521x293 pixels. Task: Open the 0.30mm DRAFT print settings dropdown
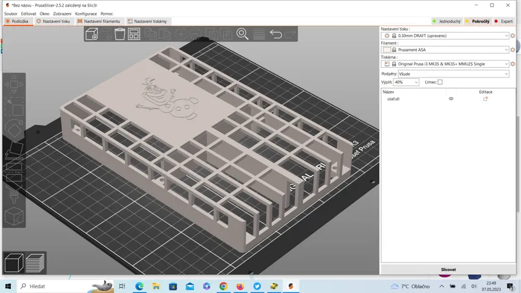coord(445,36)
